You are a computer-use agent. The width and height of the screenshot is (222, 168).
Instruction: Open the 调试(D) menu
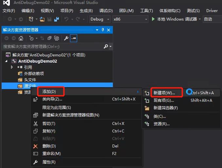coord(106,11)
